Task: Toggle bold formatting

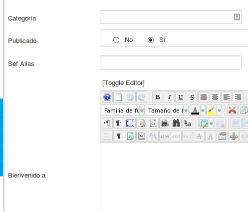Action: pyautogui.click(x=158, y=97)
